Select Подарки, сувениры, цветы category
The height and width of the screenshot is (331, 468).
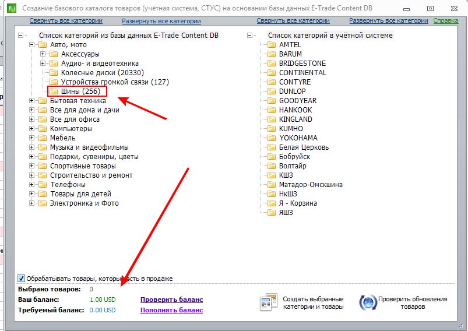coord(94,157)
